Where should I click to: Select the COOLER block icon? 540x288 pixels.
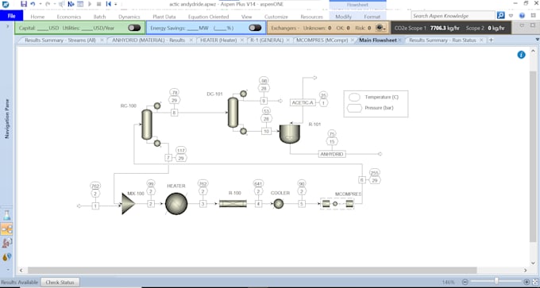point(278,204)
